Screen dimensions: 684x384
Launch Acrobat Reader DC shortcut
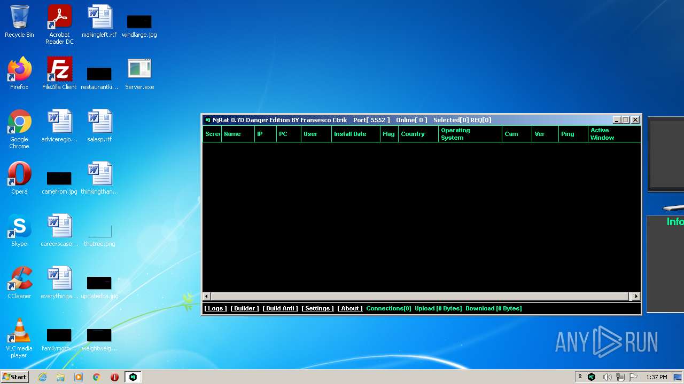point(59,25)
